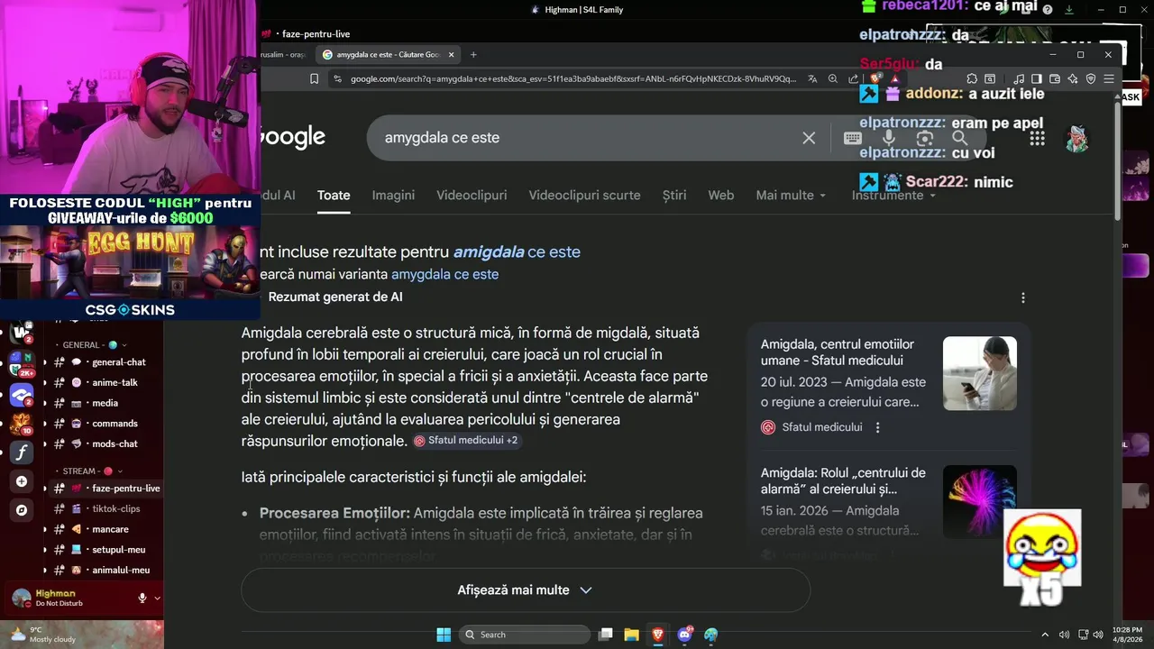Start a voice search with the microphone
This screenshot has width=1154, height=649.
point(889,138)
